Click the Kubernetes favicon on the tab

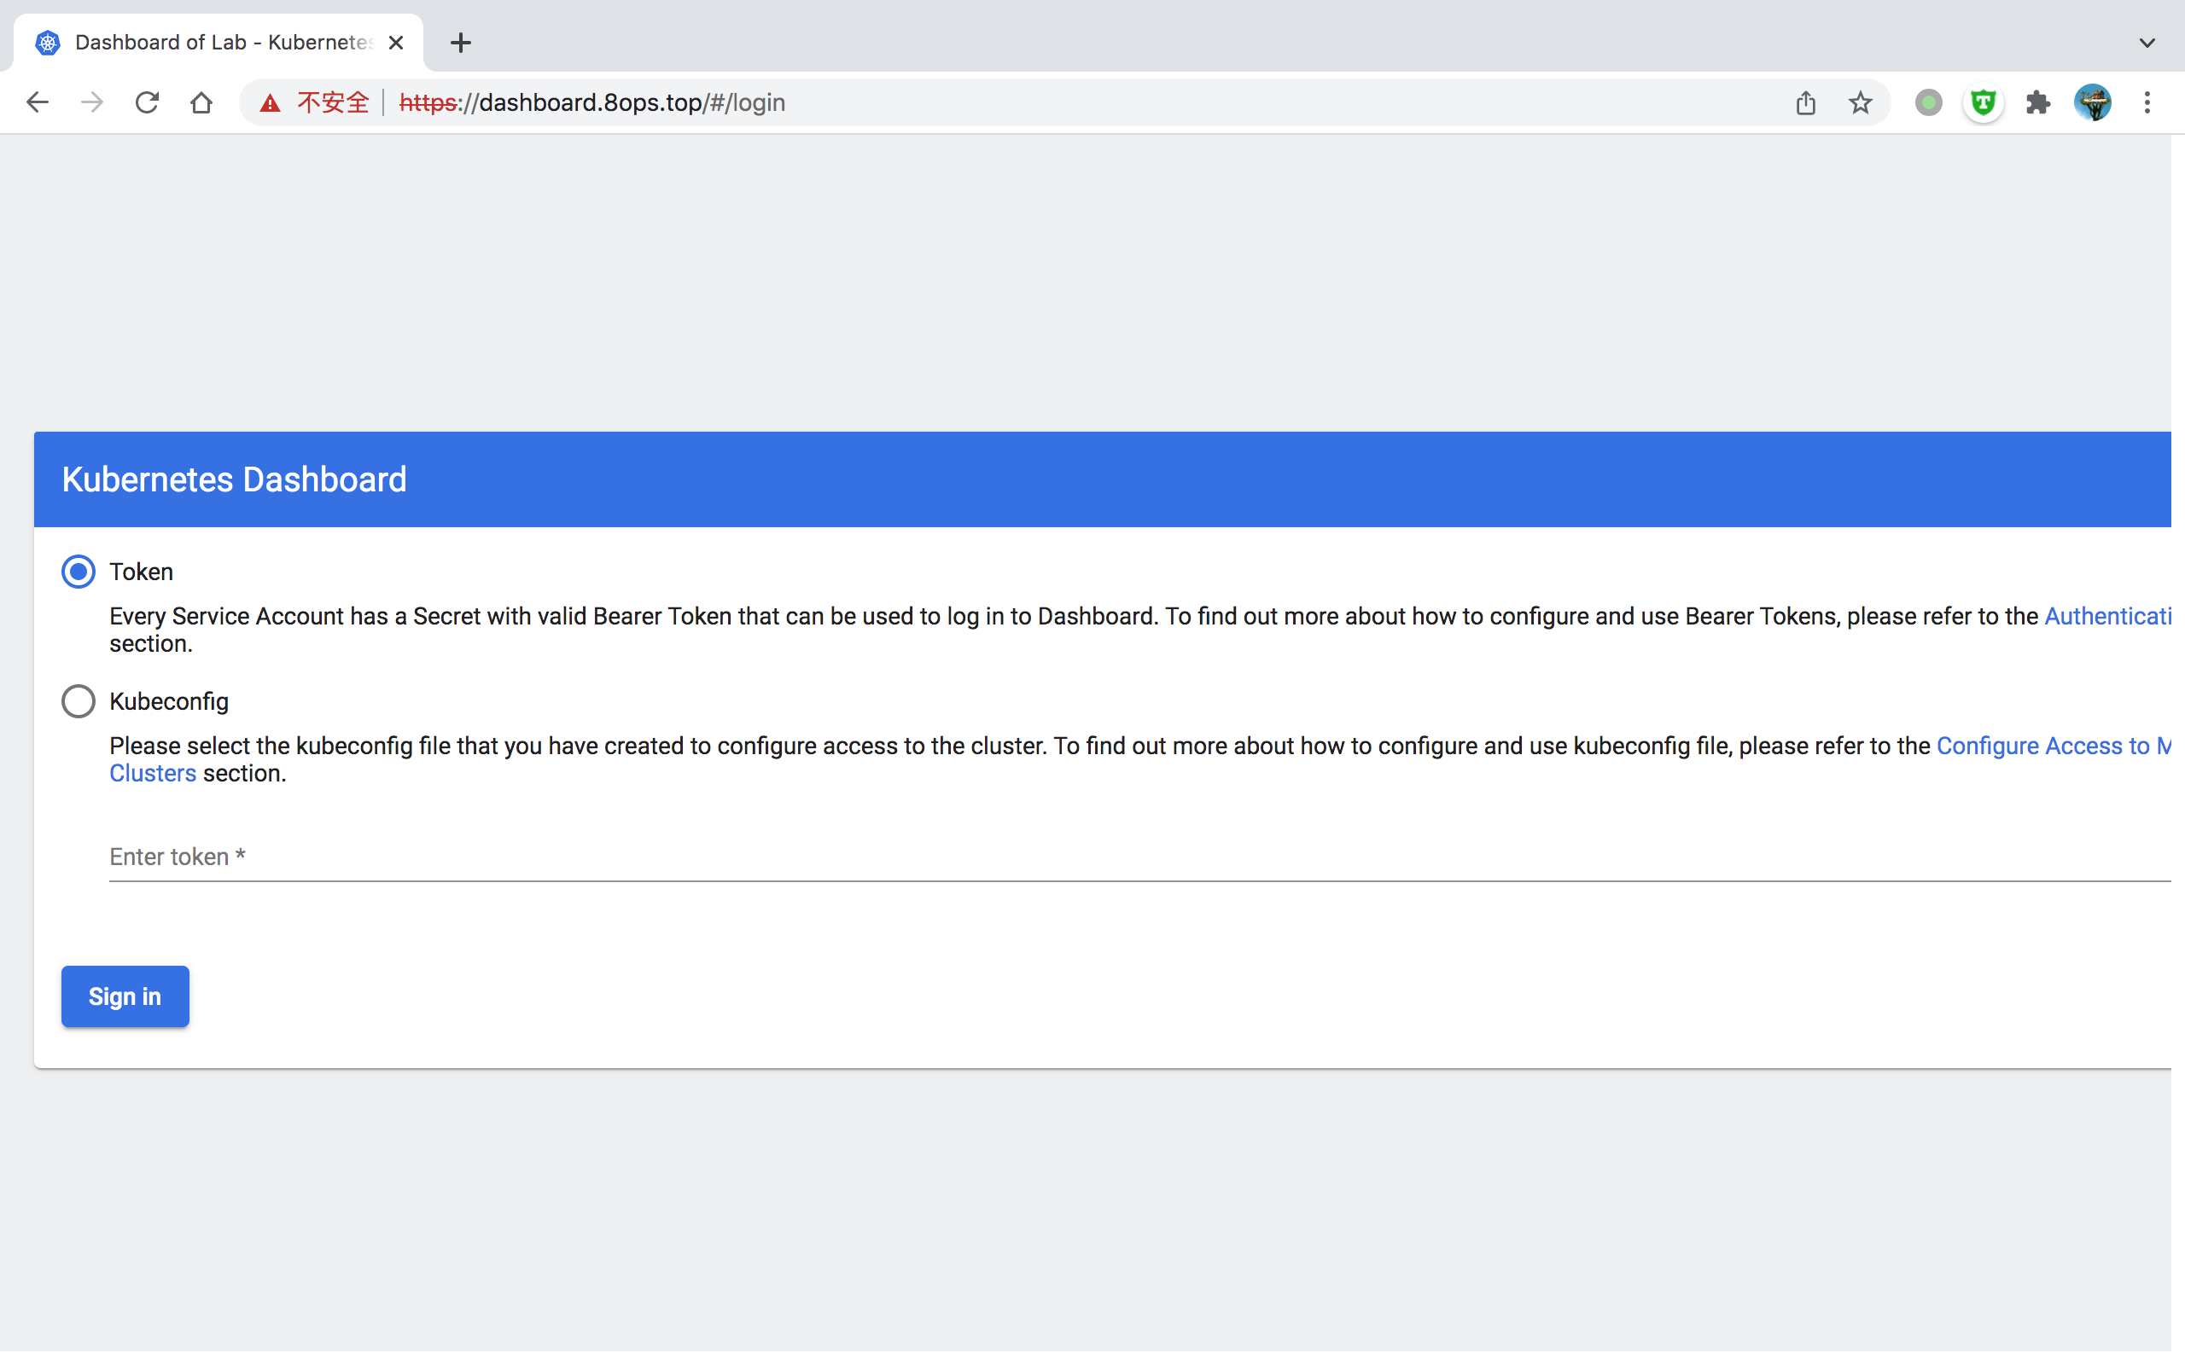pyautogui.click(x=48, y=43)
